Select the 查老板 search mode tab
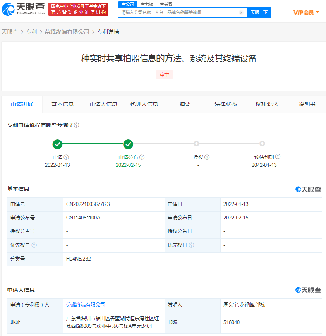 coord(147,4)
